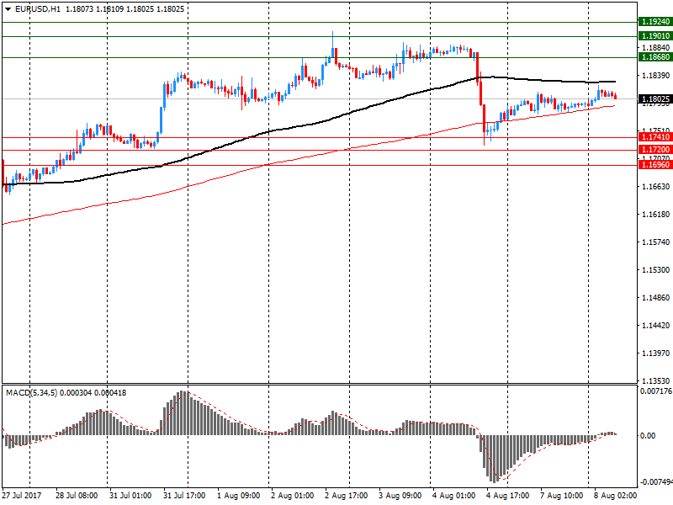Click the 1.16180 price scale value

(655, 215)
